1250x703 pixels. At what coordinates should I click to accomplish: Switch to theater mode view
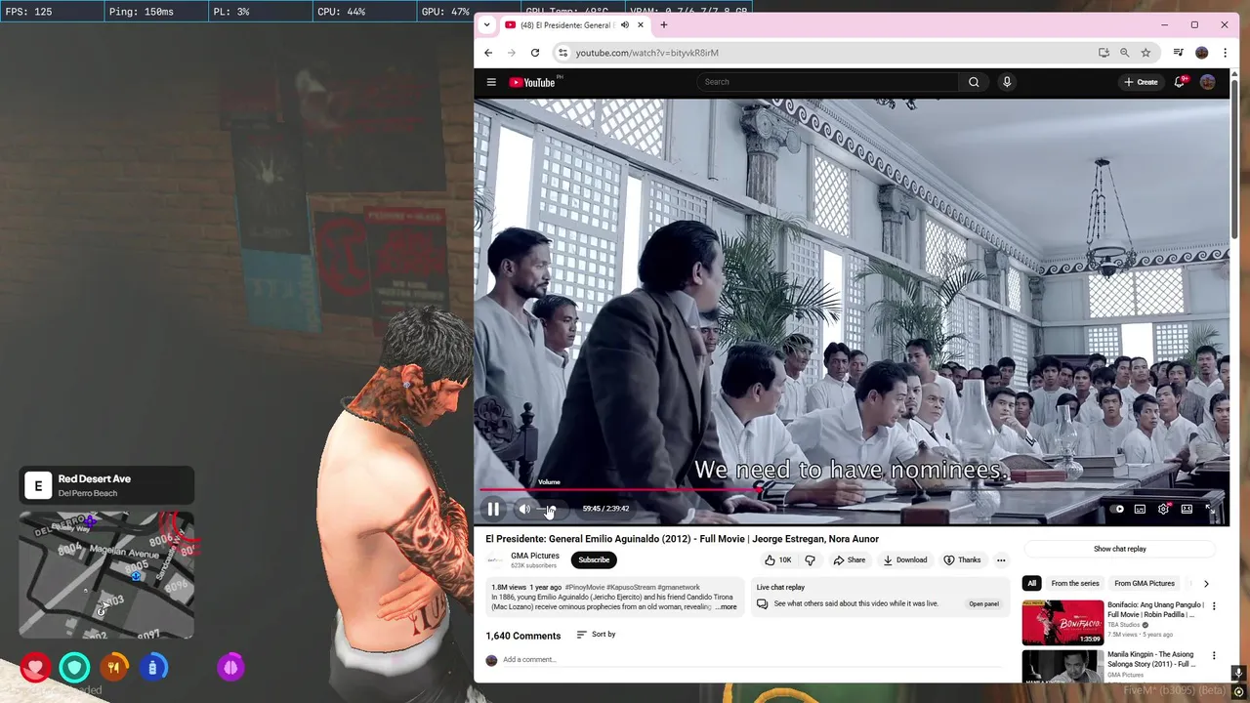pyautogui.click(x=1187, y=509)
